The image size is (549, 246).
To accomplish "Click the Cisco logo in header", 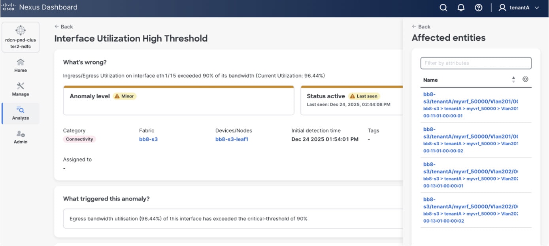I will point(9,7).
